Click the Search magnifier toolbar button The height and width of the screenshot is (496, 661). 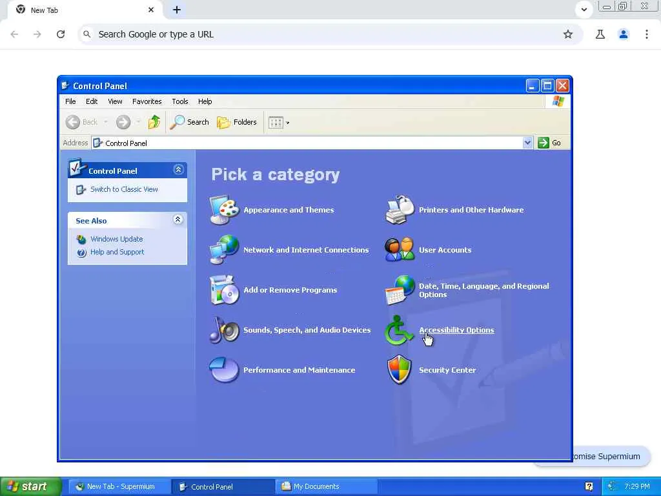[190, 122]
